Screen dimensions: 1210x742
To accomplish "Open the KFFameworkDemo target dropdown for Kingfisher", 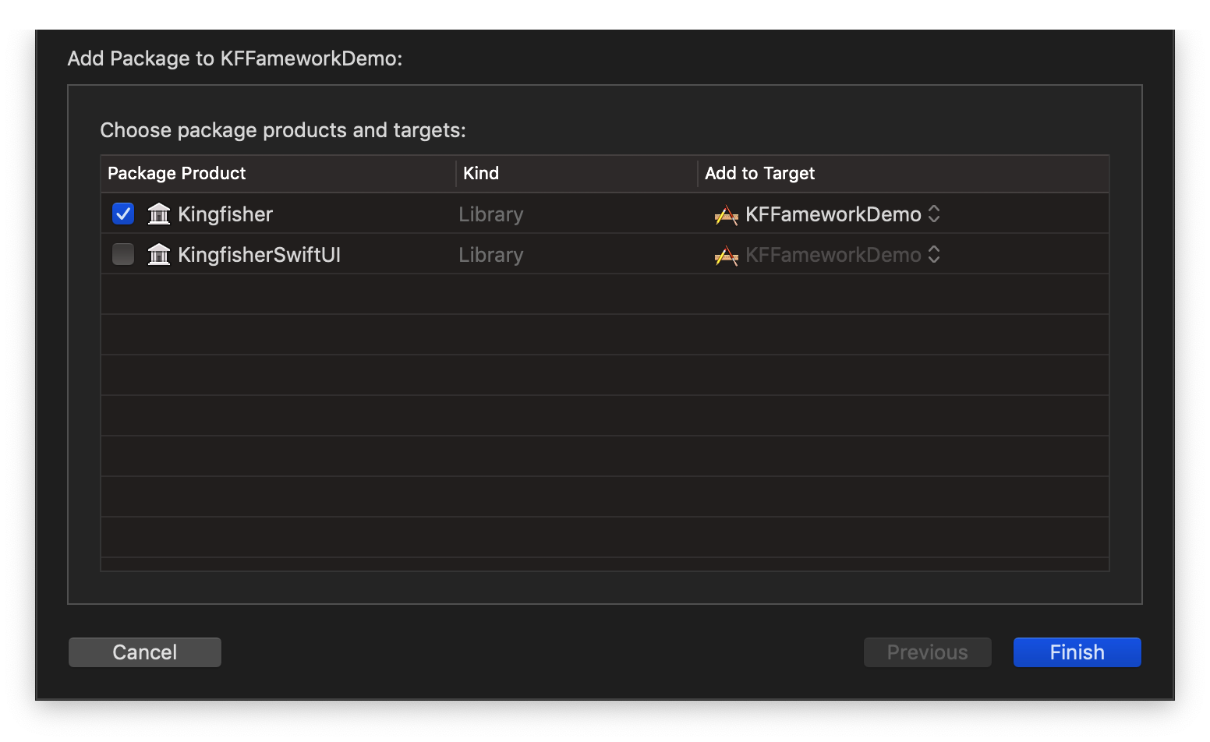I will point(833,214).
